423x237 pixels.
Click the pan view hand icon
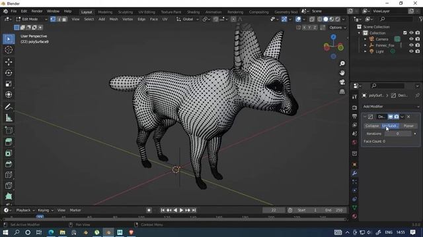(342, 73)
